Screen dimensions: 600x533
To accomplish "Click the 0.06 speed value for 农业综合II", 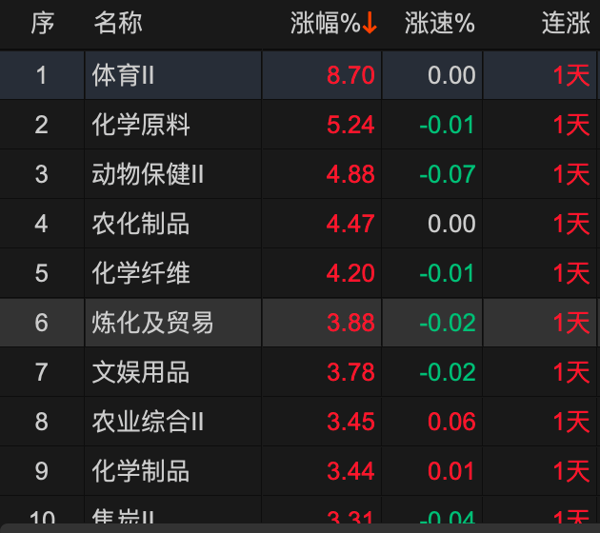I will point(451,422).
